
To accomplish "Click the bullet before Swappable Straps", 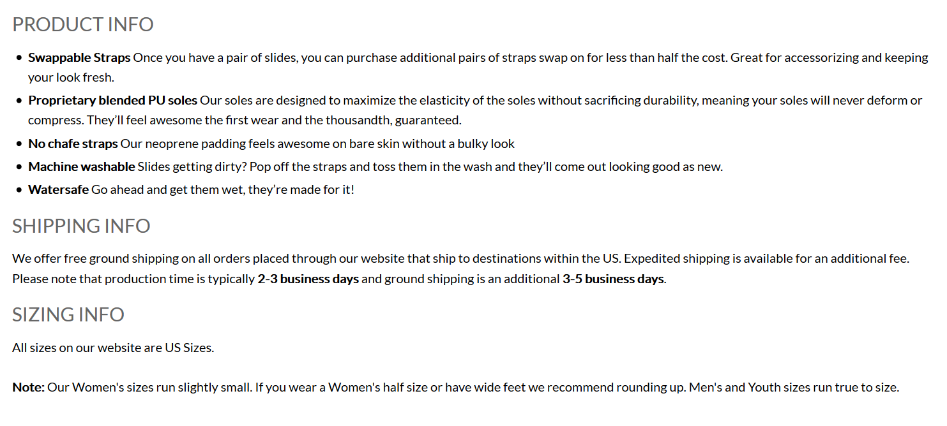I will coord(19,58).
